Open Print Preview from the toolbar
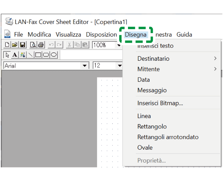223x180 pixels. tap(33, 45)
